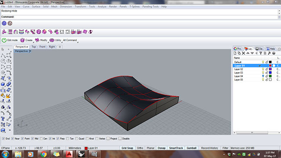Select the pointer selection tool
Viewport: 281px width, 158px height.
pos(3,49)
